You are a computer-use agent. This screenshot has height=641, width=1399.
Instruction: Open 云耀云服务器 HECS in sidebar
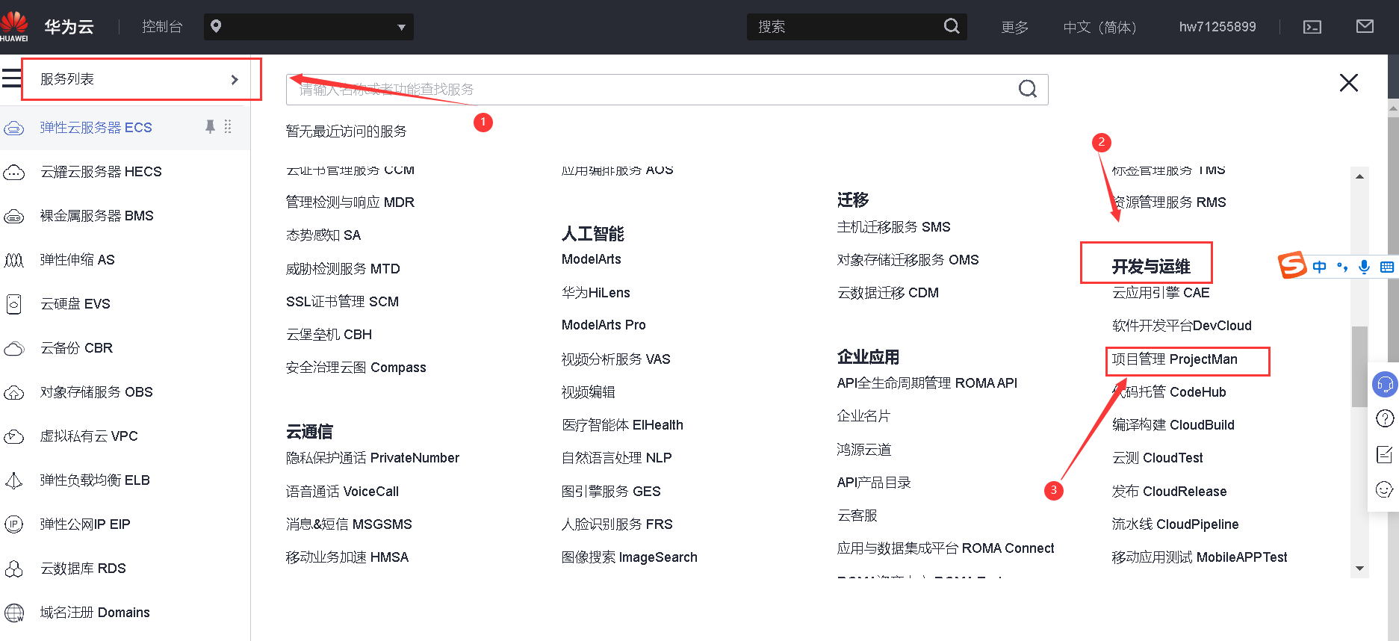(x=101, y=172)
